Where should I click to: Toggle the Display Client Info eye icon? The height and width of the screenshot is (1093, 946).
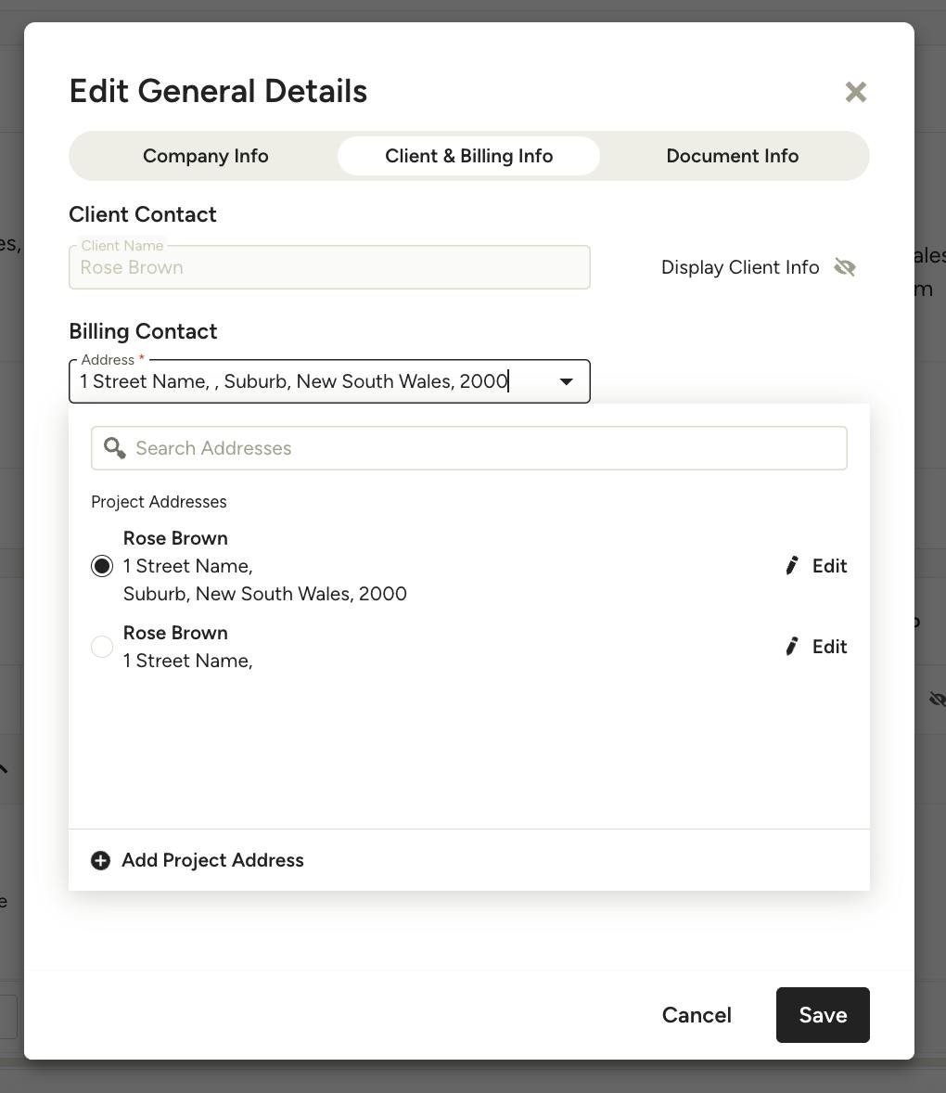tap(844, 267)
